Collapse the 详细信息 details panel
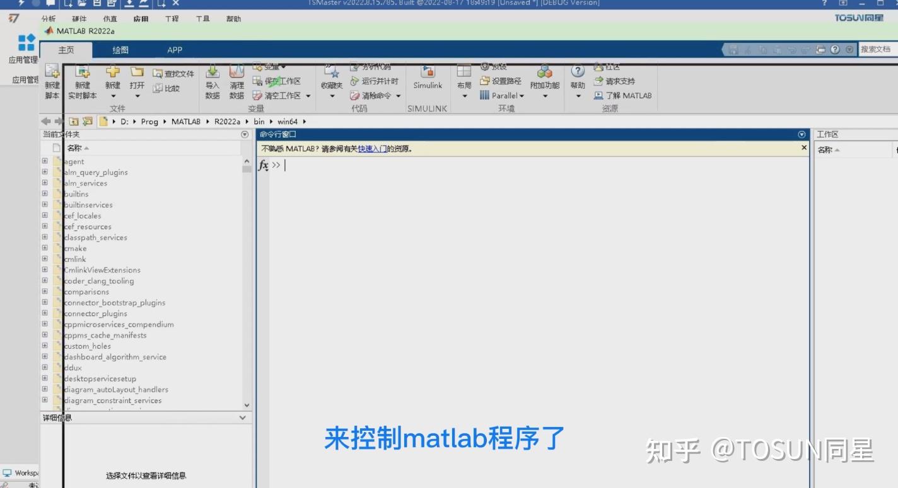 click(242, 417)
